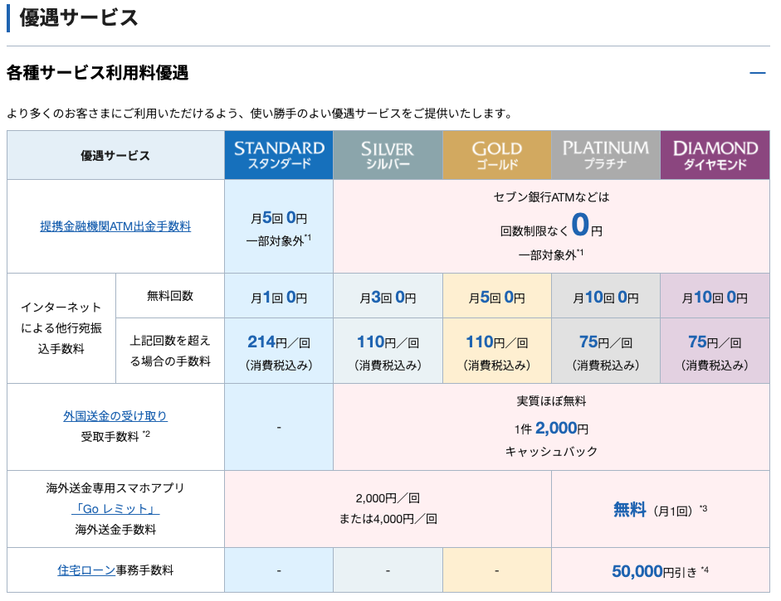Click the GOLD ゴールド column header
This screenshot has height=601, width=781.
497,155
